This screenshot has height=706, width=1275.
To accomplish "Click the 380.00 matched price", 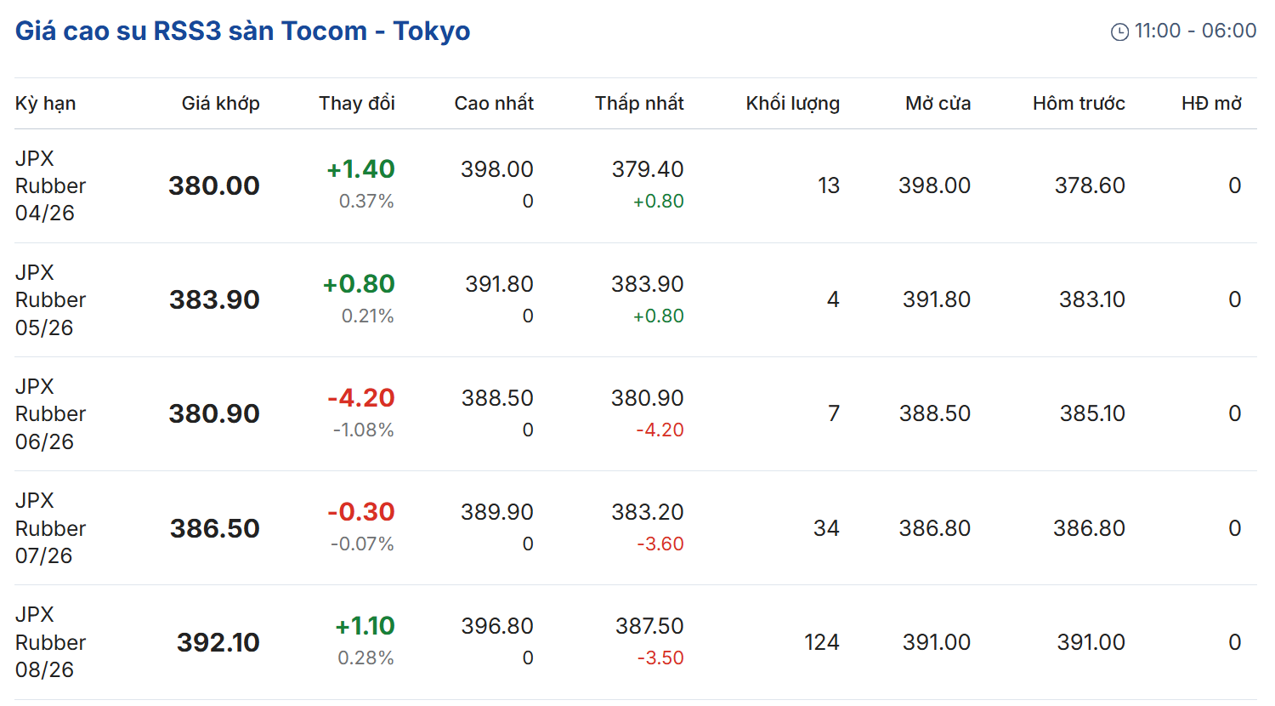I will click(213, 185).
